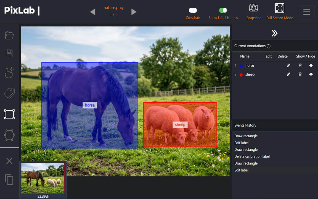Open the hamburger menu

click(307, 12)
